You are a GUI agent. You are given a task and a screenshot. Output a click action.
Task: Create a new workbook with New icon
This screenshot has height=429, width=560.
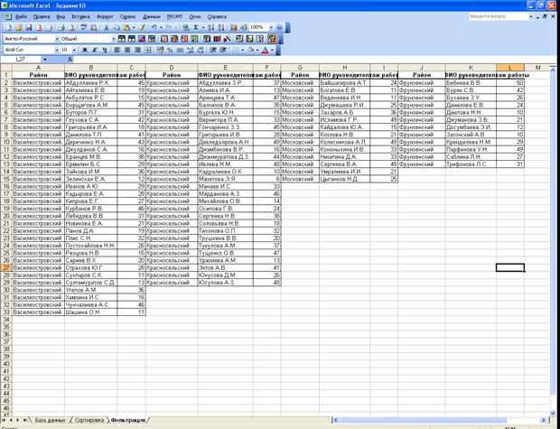[8, 27]
